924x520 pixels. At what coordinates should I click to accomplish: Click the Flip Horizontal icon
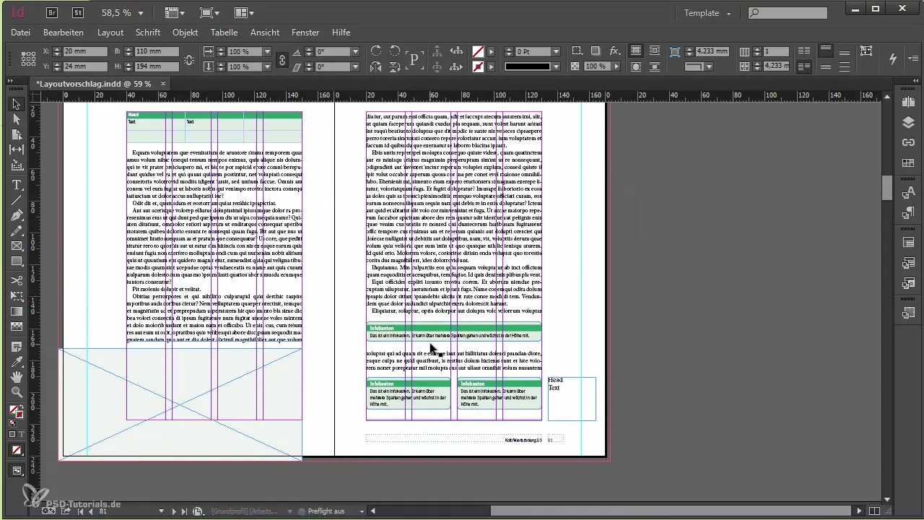(376, 67)
